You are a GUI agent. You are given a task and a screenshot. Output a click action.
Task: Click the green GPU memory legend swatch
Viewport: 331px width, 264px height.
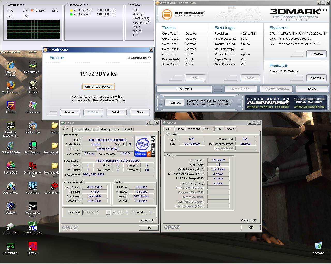(x=71, y=14)
